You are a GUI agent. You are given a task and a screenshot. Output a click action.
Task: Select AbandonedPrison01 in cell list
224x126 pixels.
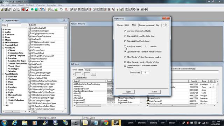pyautogui.click(x=82, y=89)
